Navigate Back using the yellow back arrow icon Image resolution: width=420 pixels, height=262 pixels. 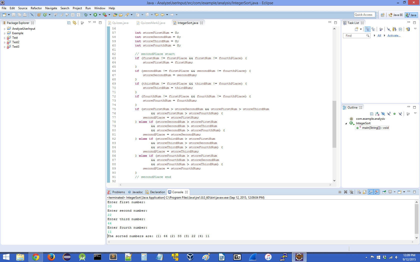pos(162,15)
